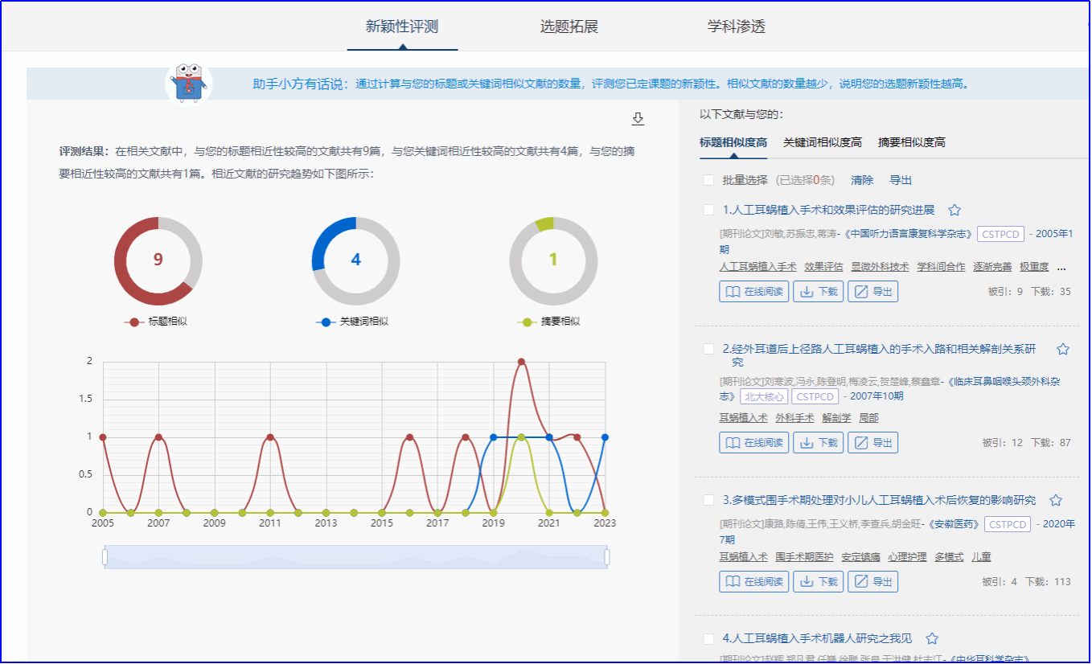Click the 2020 peak point on chart

point(521,362)
